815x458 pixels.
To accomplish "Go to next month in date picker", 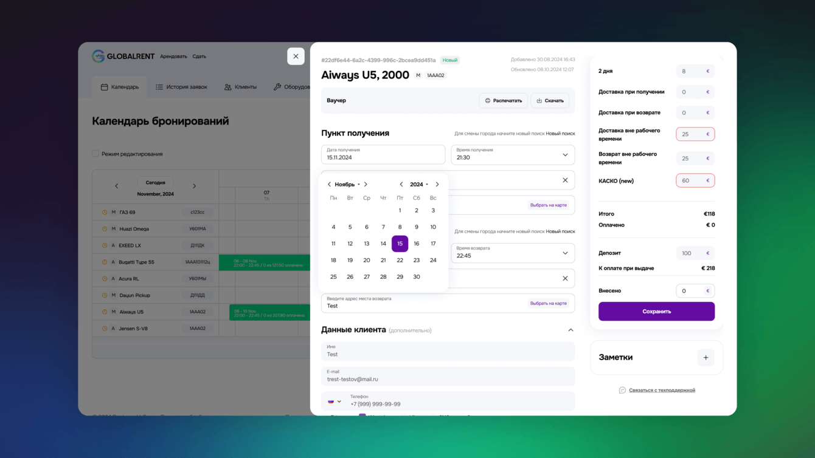I will pos(366,185).
